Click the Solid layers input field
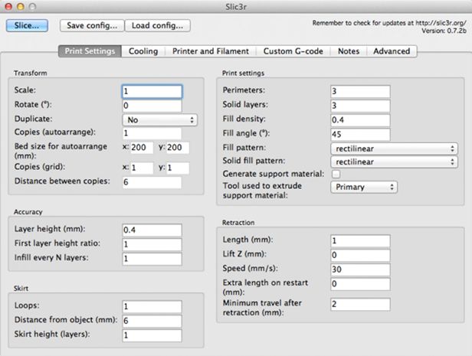The width and height of the screenshot is (472, 356). point(360,106)
